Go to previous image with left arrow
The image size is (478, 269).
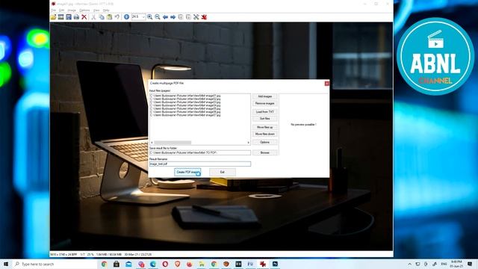[x=165, y=17]
